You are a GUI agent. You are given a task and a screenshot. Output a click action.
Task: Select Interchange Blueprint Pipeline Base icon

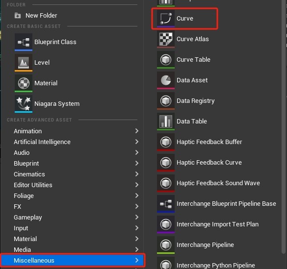coord(166,204)
